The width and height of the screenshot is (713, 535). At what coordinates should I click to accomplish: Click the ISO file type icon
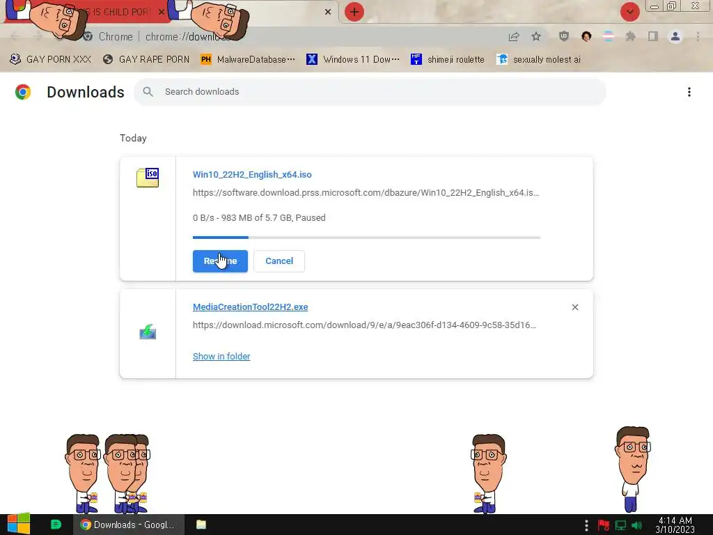click(x=148, y=178)
